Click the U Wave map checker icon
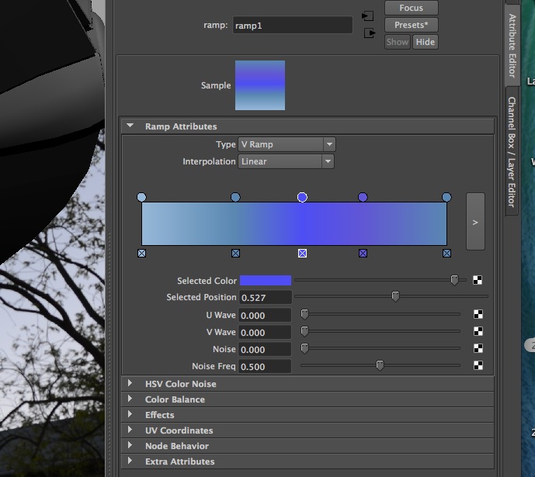The height and width of the screenshot is (477, 535). (x=478, y=314)
